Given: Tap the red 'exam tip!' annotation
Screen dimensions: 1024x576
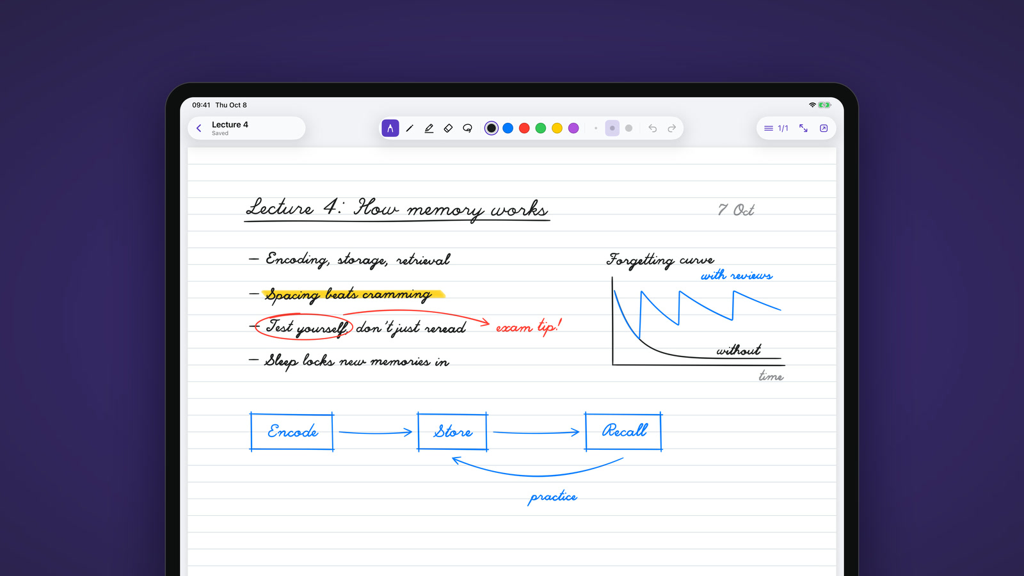Looking at the screenshot, I should pyautogui.click(x=529, y=326).
